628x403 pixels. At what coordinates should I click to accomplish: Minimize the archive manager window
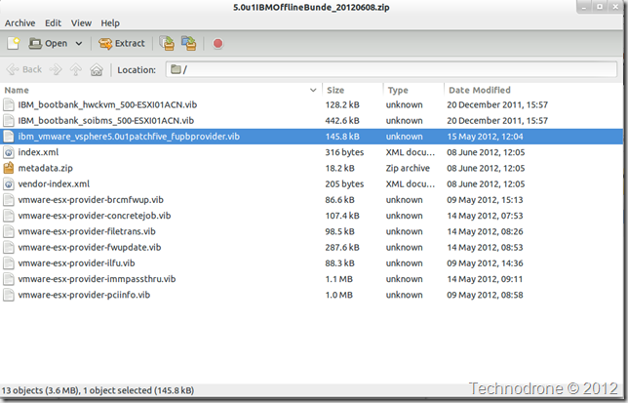[x=585, y=7]
